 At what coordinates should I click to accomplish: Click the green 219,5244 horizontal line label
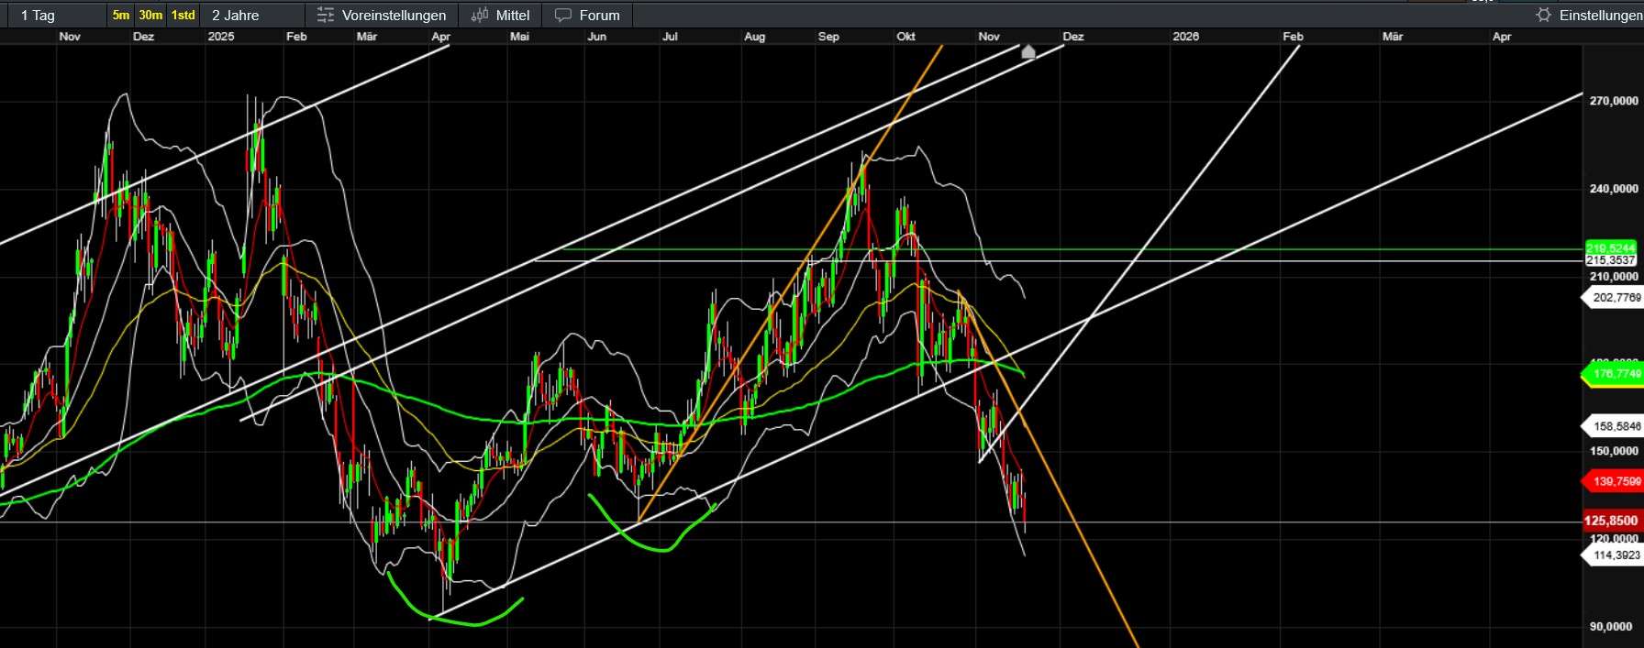click(1611, 248)
